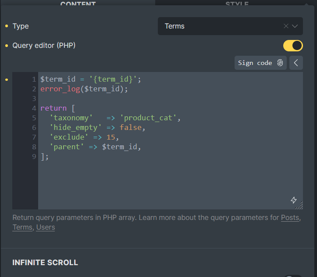Switch to the STYLE tab
The width and height of the screenshot is (317, 277).
(237, 3)
